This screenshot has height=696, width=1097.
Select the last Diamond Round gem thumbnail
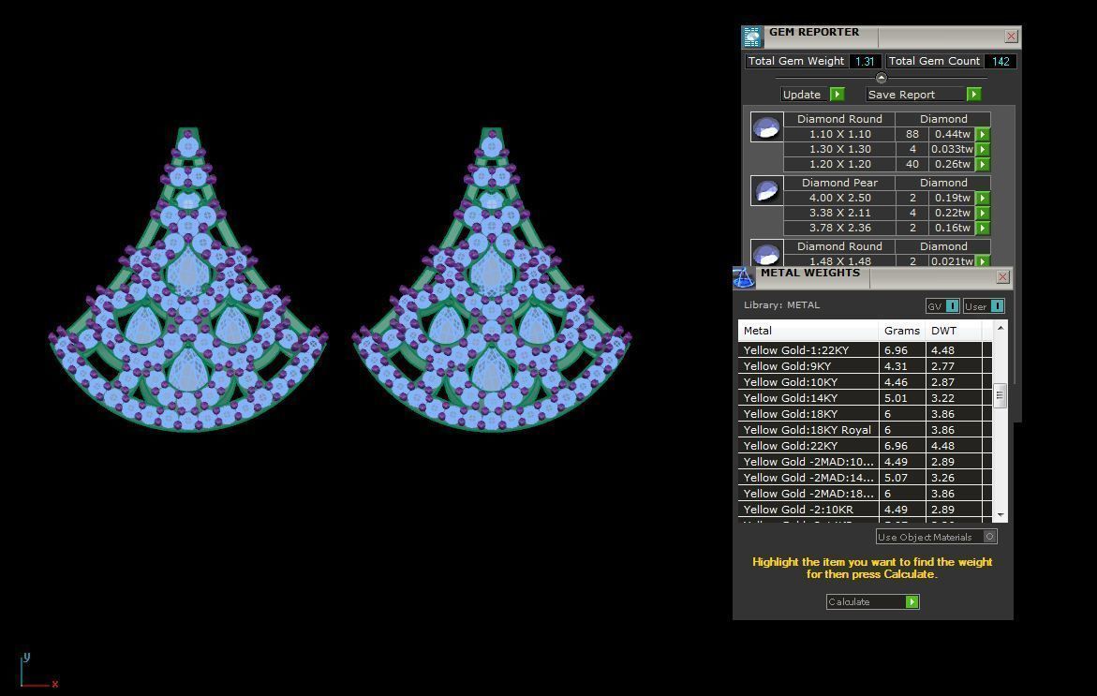(x=767, y=253)
